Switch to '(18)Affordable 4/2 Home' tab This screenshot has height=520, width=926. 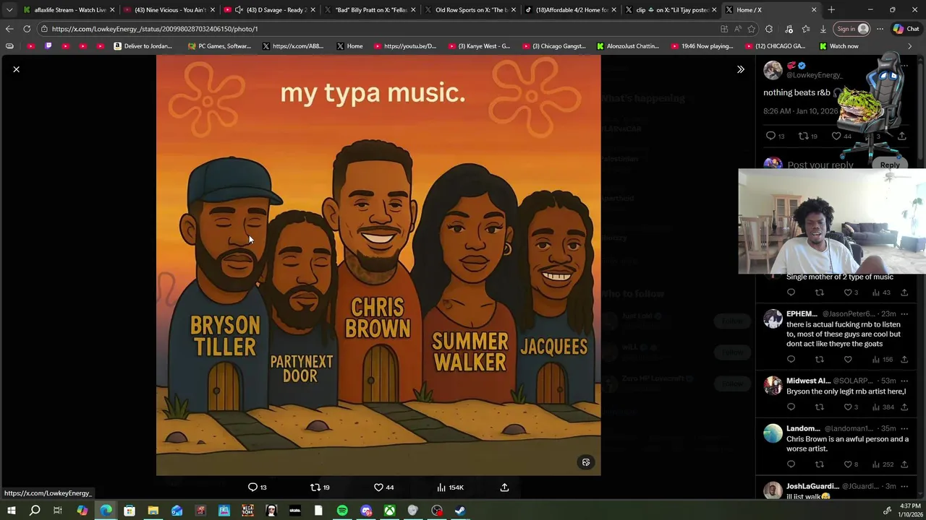point(570,10)
